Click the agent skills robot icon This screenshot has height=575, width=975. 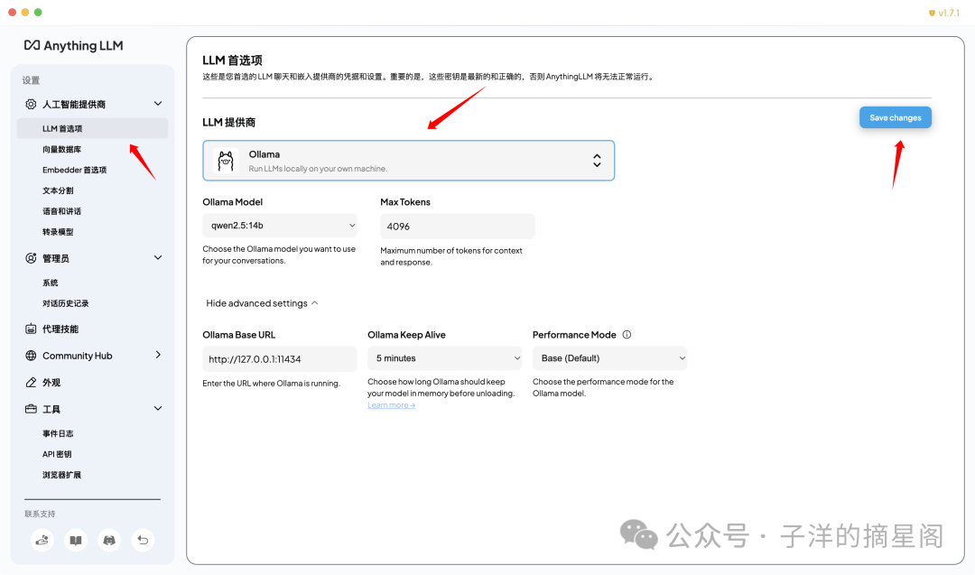(31, 329)
